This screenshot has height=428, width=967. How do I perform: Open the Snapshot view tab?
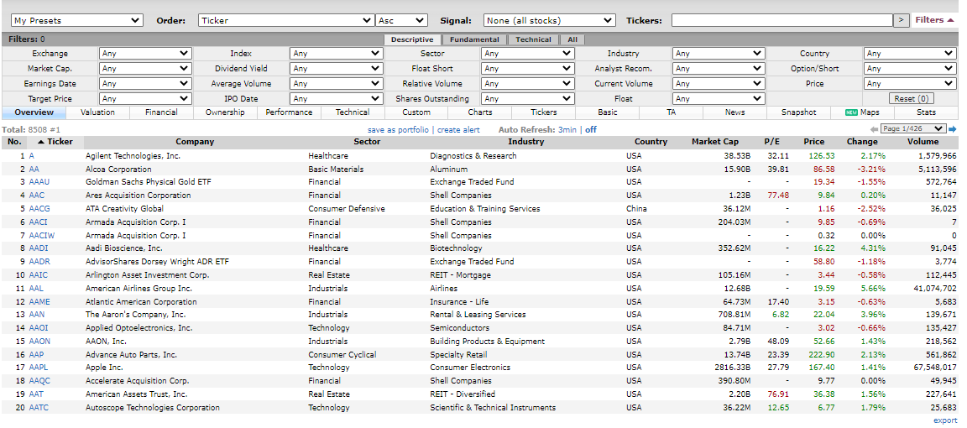(798, 112)
